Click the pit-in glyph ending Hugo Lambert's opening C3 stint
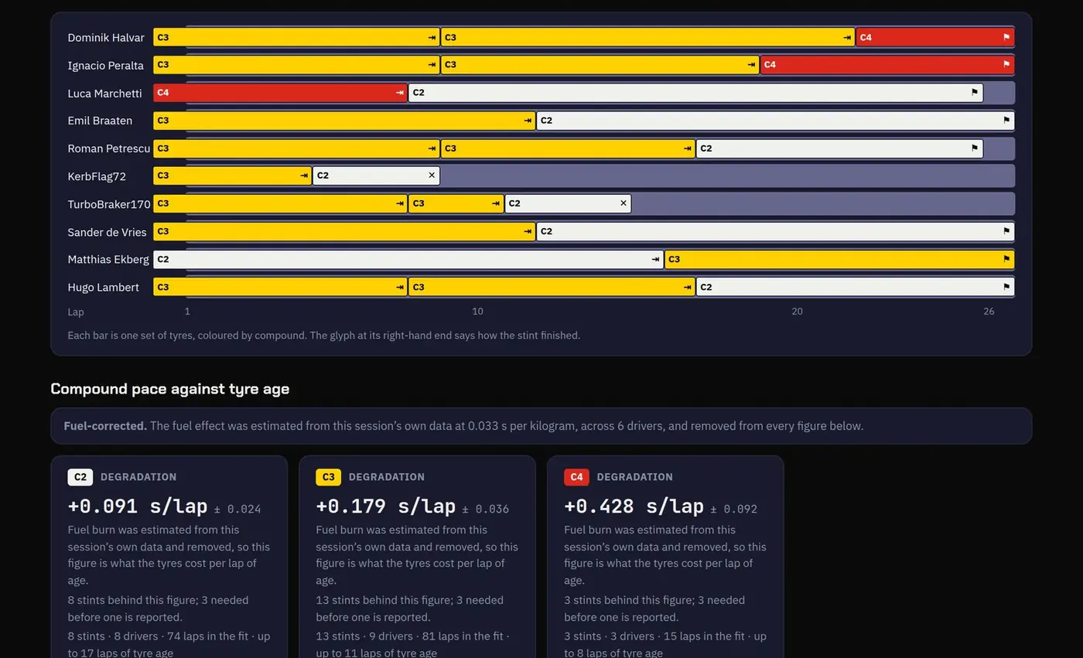 pos(400,287)
